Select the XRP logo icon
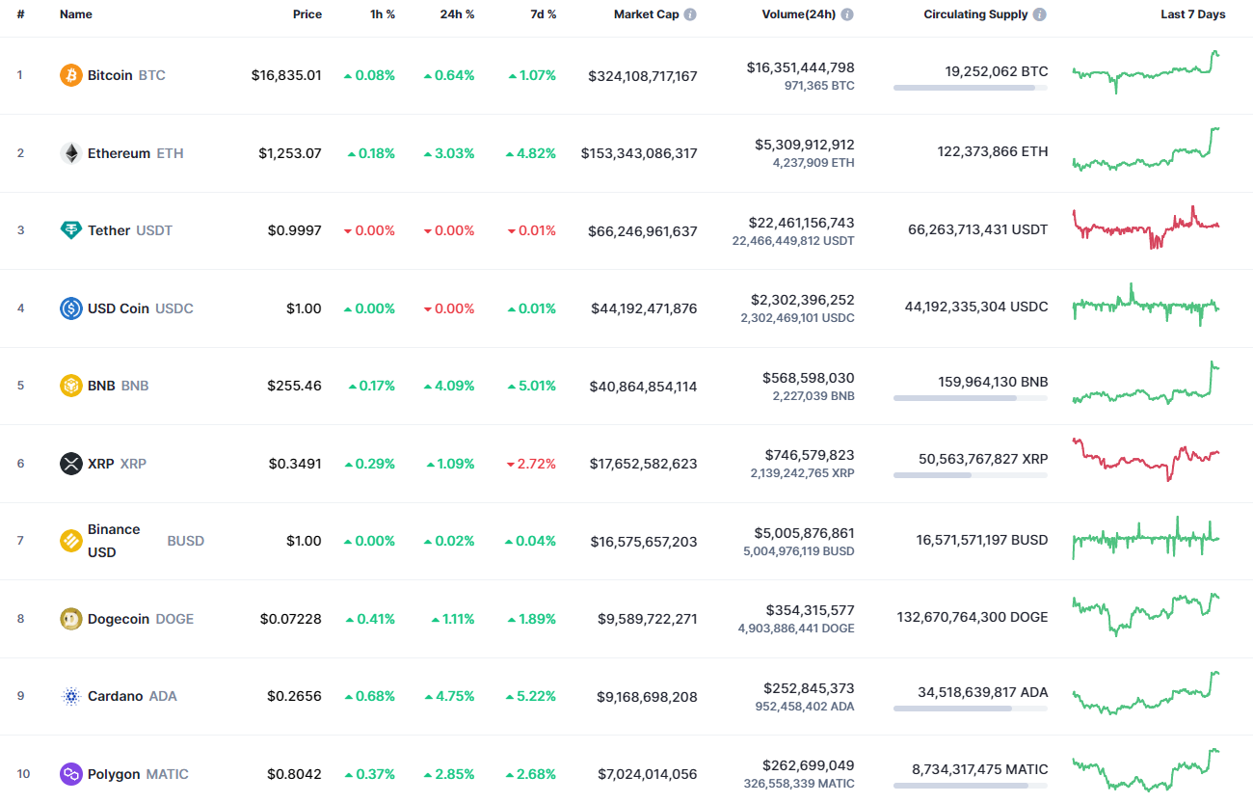 pos(70,463)
